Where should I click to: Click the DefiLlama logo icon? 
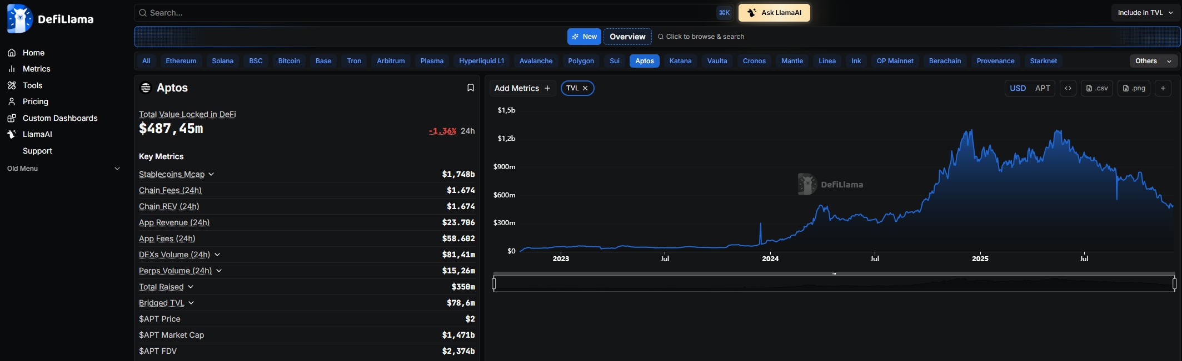pos(20,19)
